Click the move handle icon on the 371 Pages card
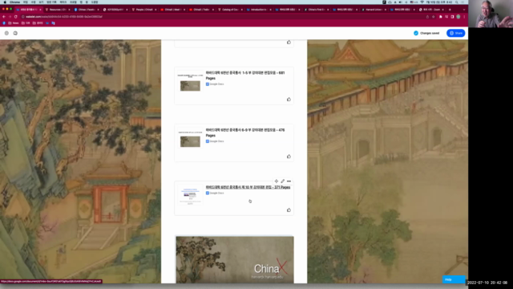This screenshot has height=289, width=513. coord(277,181)
